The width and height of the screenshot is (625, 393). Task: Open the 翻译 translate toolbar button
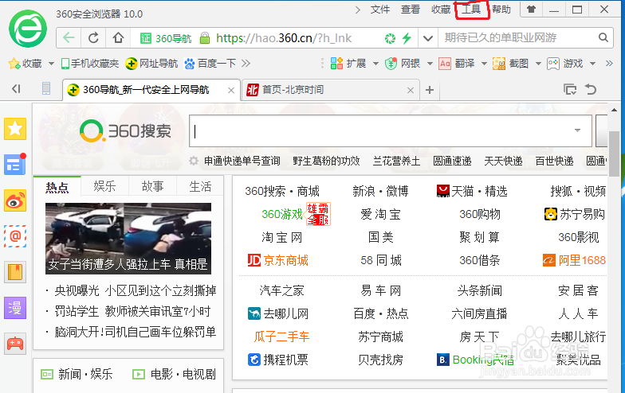[x=457, y=64]
